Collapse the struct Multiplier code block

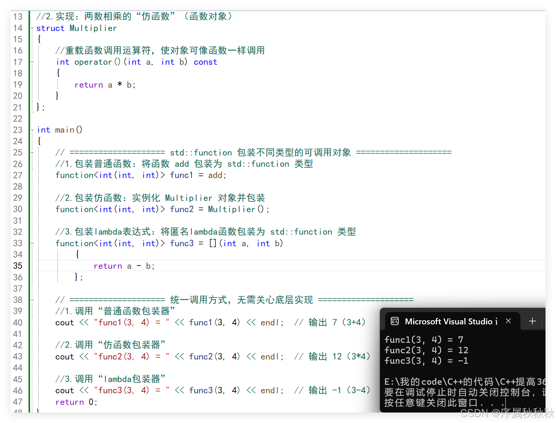[32, 28]
